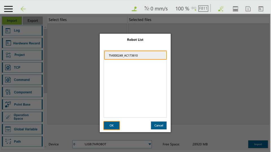
Task: Click the robot speed icon beside 0 mm/s
Action: point(147,8)
